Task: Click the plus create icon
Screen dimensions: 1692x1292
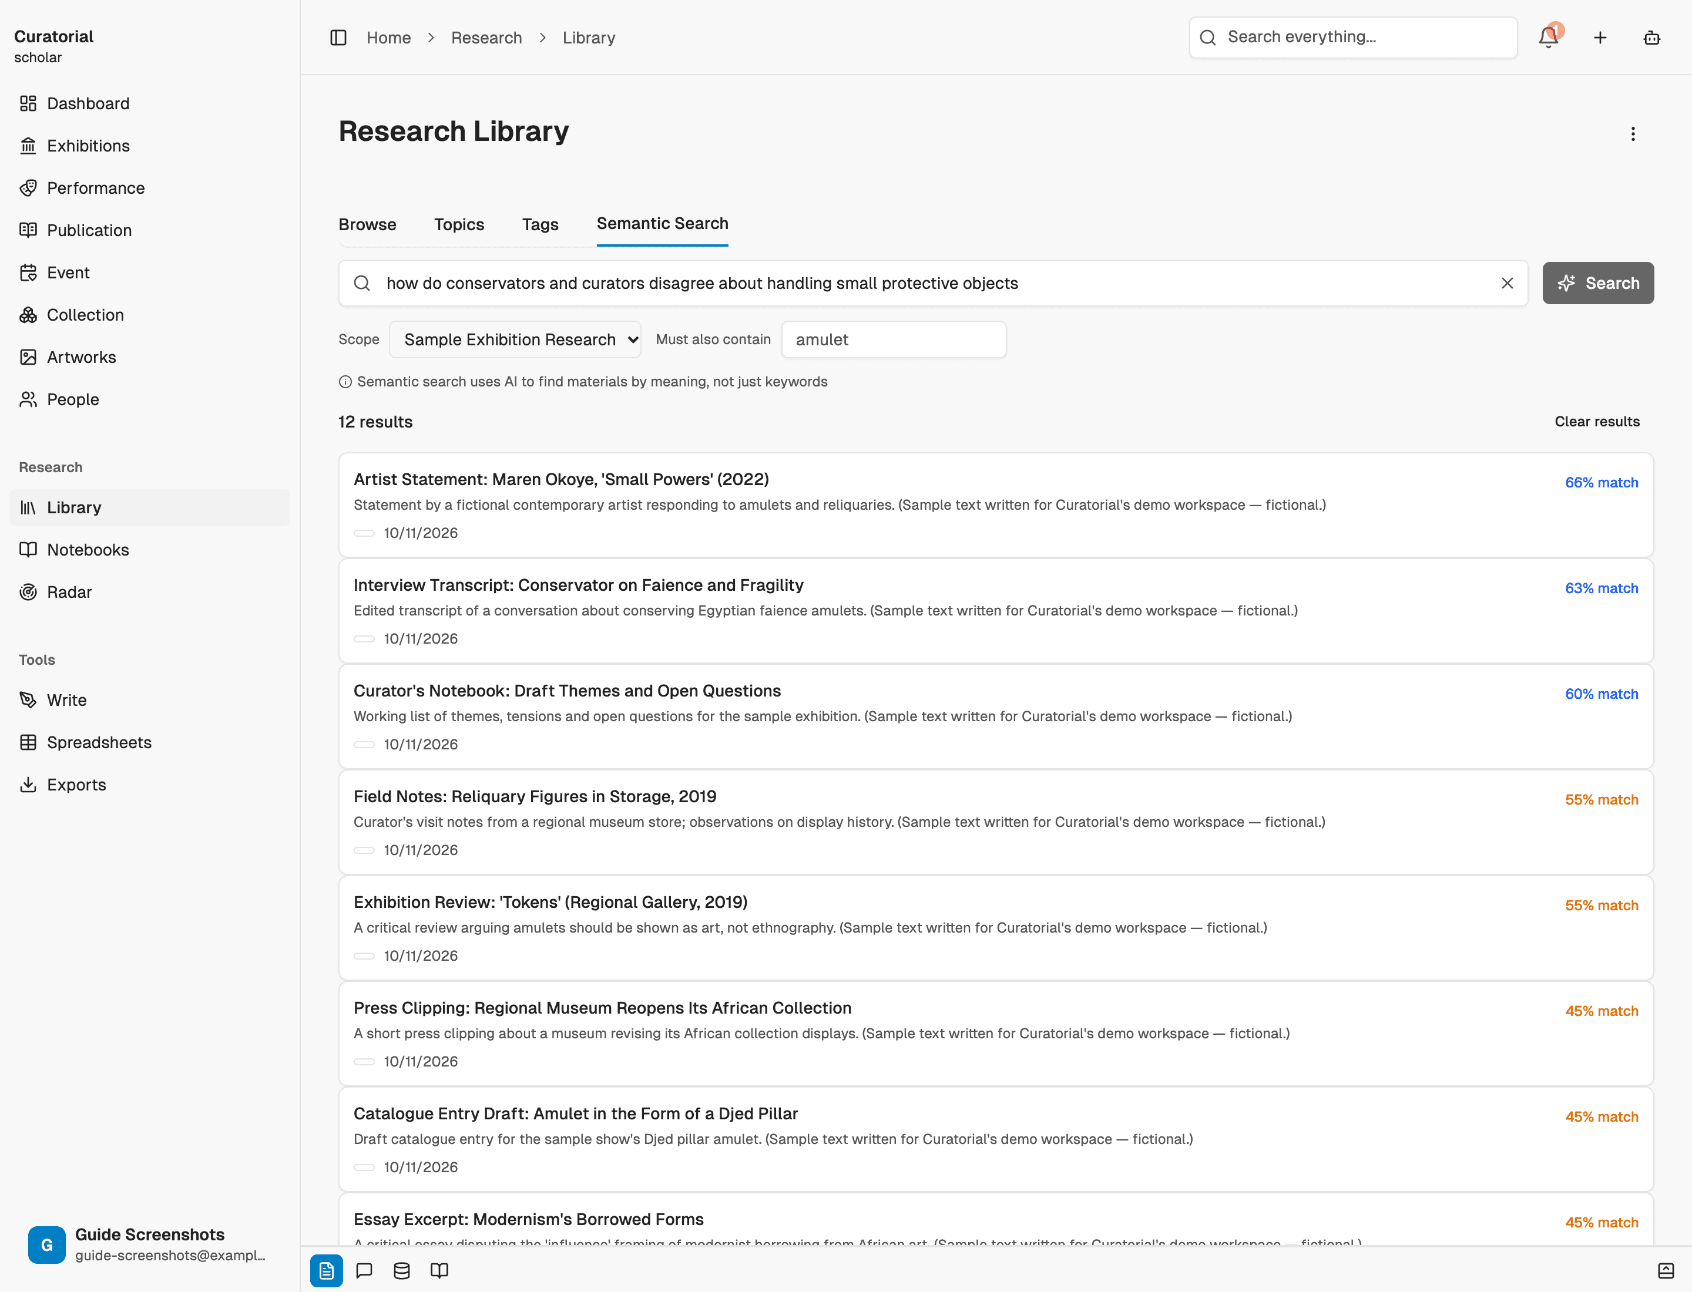Action: point(1600,38)
